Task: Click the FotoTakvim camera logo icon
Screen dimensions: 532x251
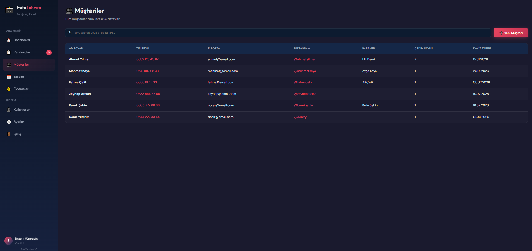Action: pyautogui.click(x=9, y=10)
